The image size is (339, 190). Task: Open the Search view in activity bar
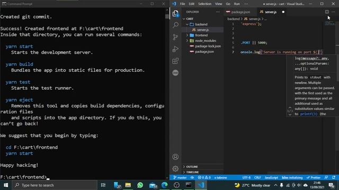click(x=175, y=25)
